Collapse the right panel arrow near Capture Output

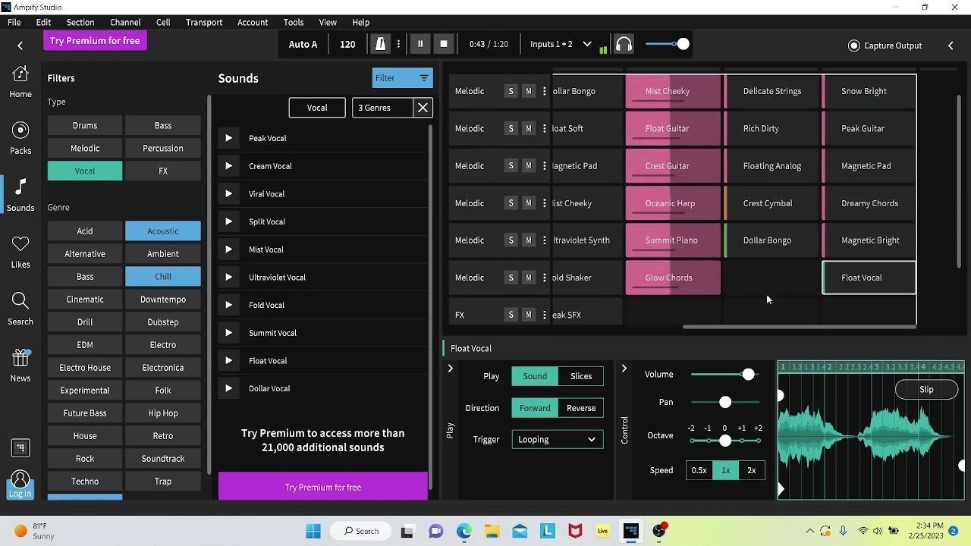point(951,45)
